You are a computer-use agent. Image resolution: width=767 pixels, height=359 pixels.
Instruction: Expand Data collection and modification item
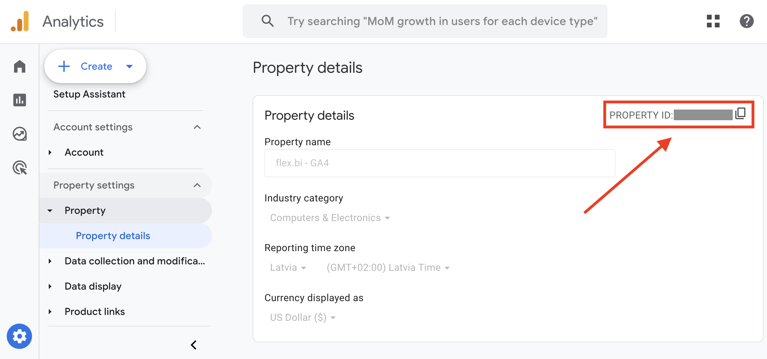coord(50,261)
